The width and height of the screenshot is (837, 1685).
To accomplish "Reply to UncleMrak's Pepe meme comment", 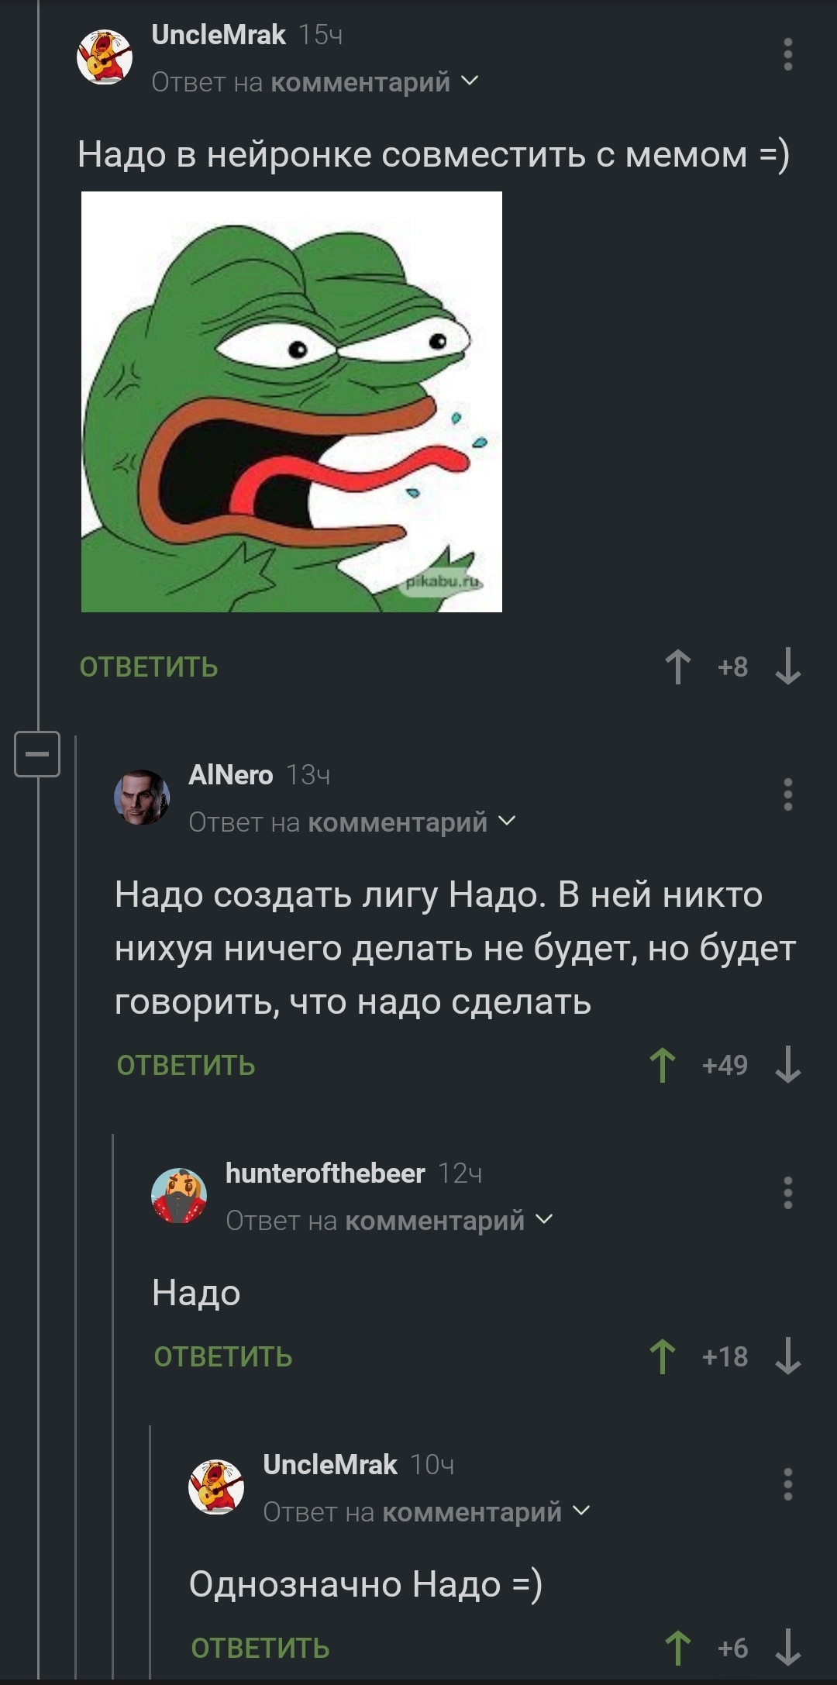I will [149, 667].
